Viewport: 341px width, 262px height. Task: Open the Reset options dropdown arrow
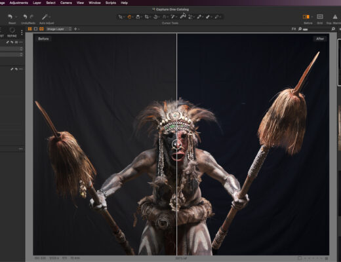[x=16, y=17]
